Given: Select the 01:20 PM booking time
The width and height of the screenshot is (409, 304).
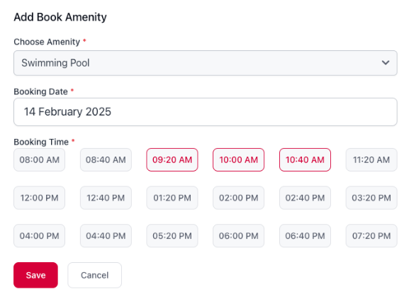Looking at the screenshot, I should pos(172,198).
